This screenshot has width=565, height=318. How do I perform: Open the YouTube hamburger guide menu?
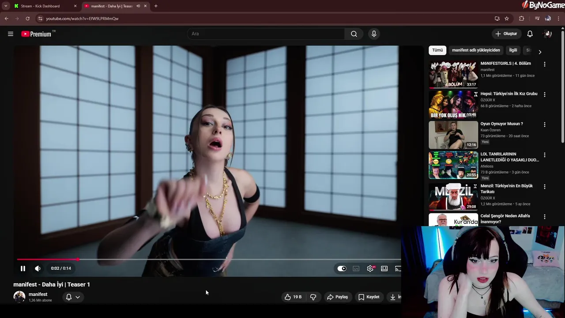tap(11, 34)
